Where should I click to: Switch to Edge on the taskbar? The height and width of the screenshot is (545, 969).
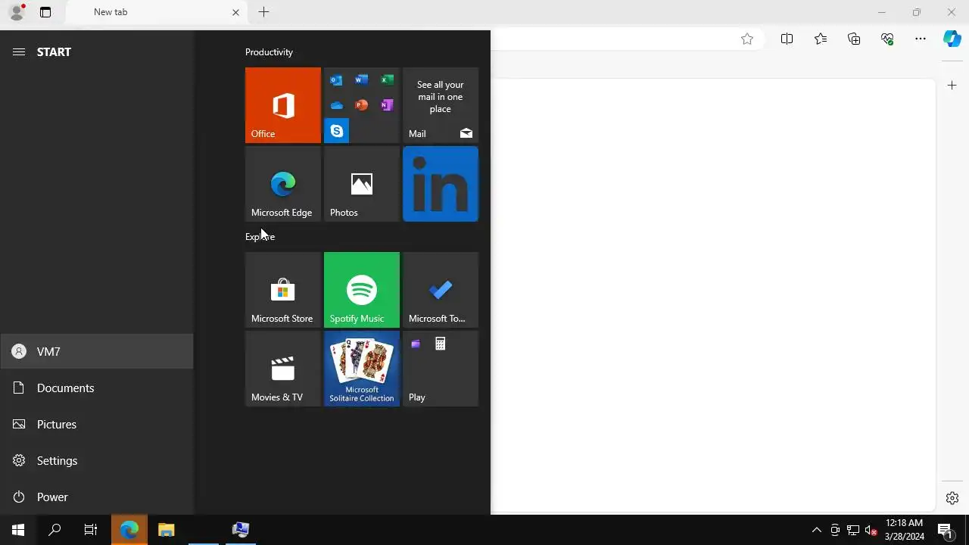pos(129,530)
